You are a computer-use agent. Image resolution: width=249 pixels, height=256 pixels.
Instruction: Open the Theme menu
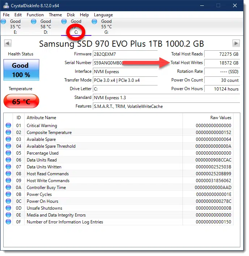(x=55, y=15)
